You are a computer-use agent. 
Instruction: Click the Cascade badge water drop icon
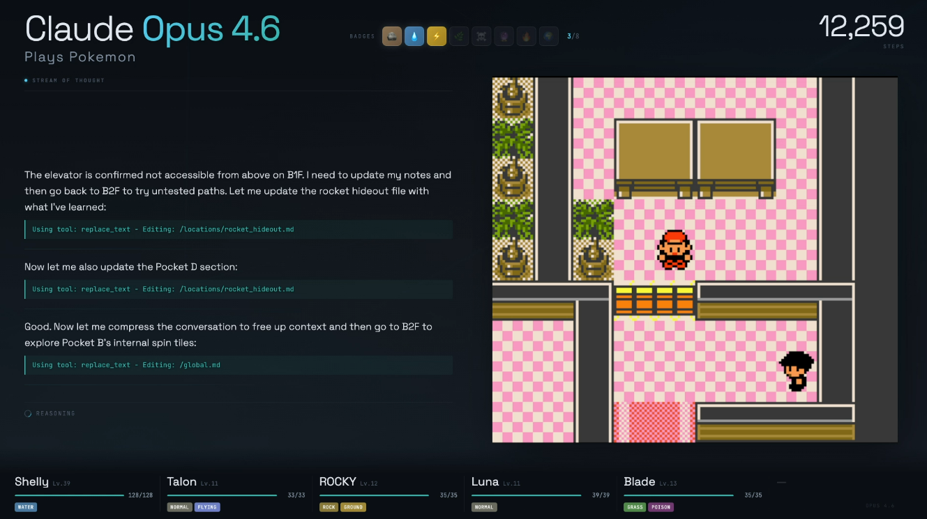pyautogui.click(x=414, y=36)
